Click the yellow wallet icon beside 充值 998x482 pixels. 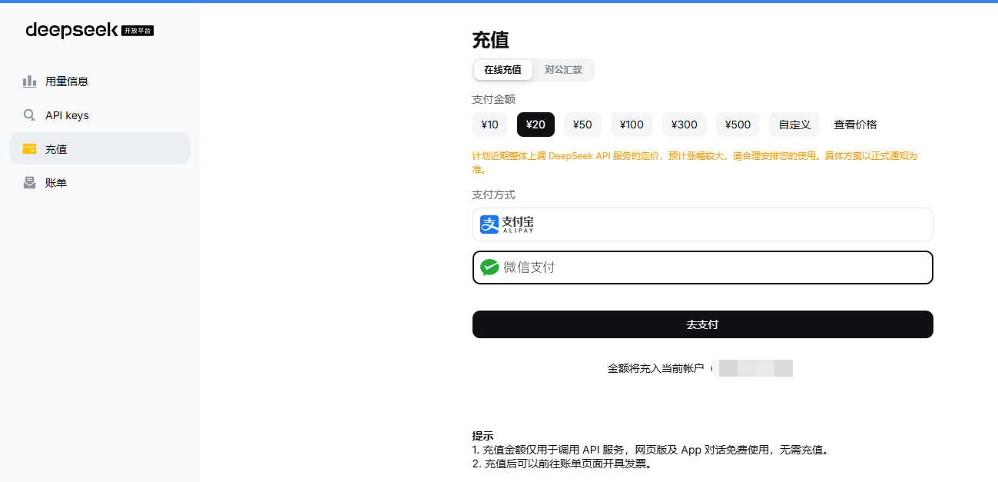[29, 149]
